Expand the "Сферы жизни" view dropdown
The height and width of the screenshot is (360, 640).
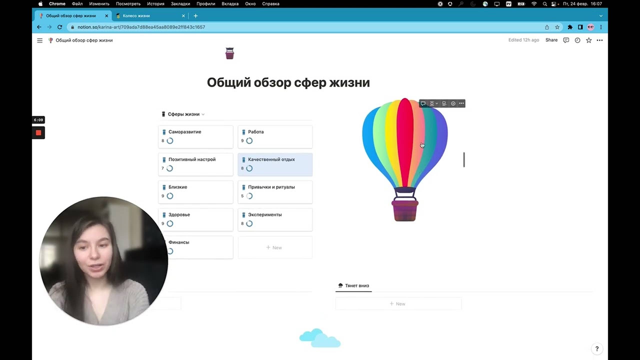click(203, 114)
